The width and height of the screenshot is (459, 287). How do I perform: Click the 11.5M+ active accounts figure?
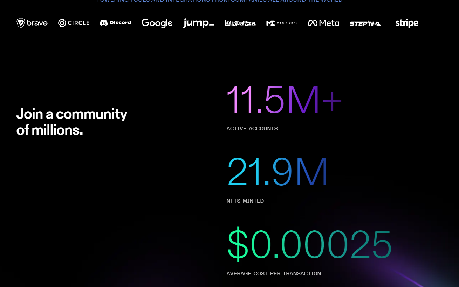tap(284, 99)
